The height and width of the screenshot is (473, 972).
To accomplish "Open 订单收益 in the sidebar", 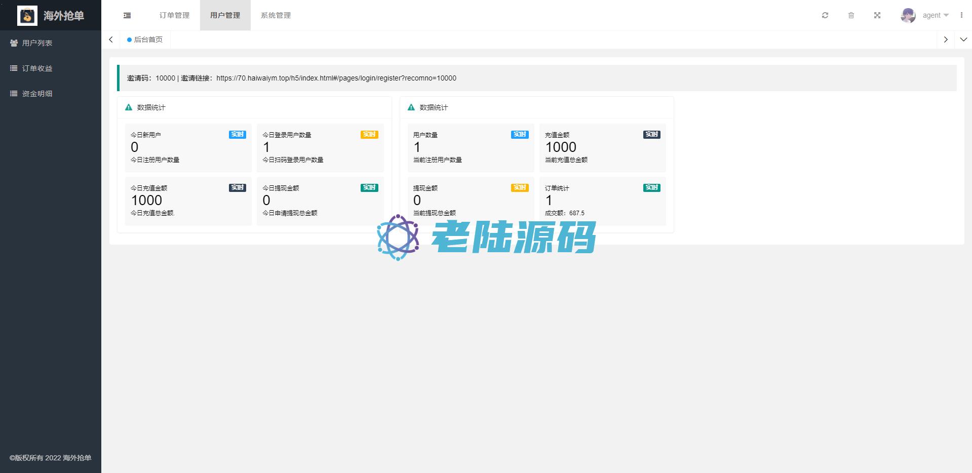I will point(37,68).
